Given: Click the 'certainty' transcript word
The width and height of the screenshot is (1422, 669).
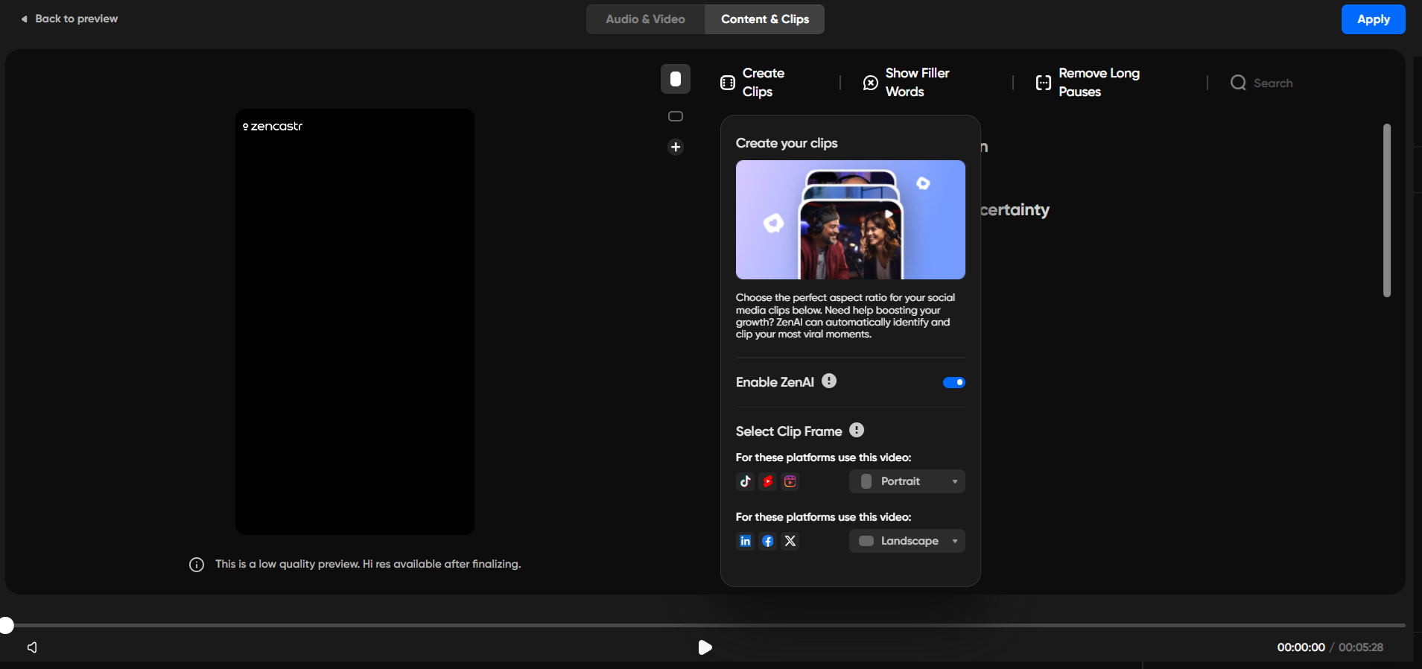Looking at the screenshot, I should (1015, 210).
